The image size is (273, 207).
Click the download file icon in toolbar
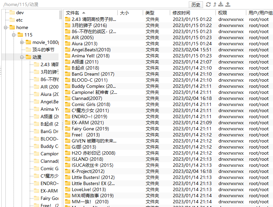coord(221,4)
